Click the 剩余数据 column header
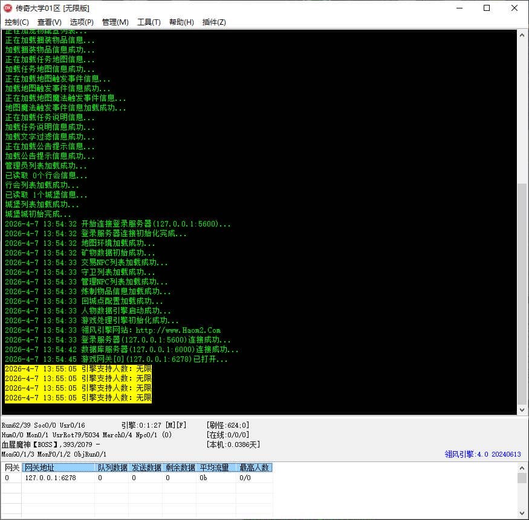The image size is (529, 520). tap(180, 468)
